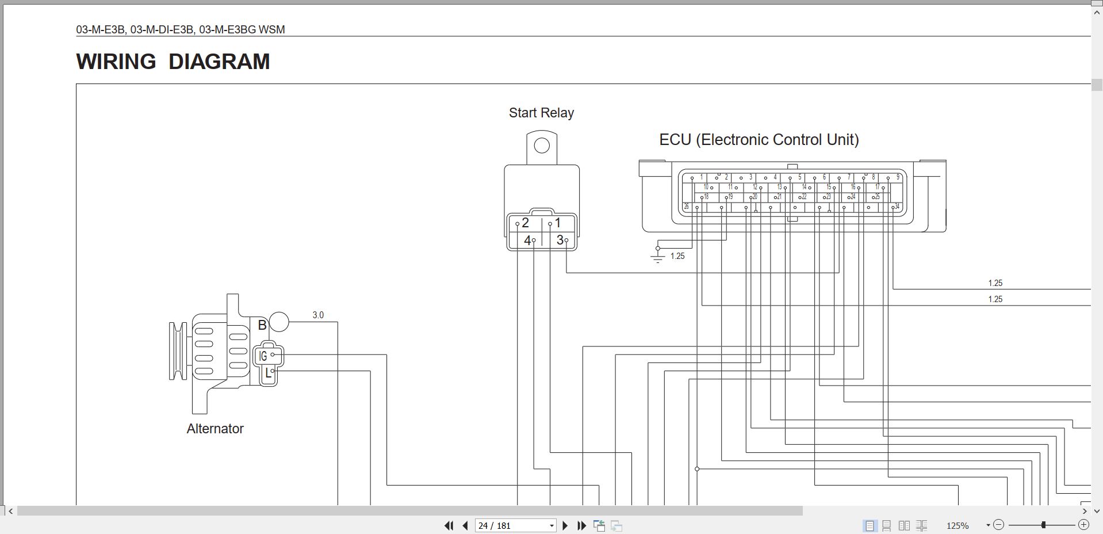Viewport: 1103px width, 534px height.
Task: Switch to two-page facing layout
Action: pyautogui.click(x=904, y=525)
